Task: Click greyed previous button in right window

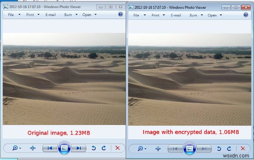Action: pos(175,149)
